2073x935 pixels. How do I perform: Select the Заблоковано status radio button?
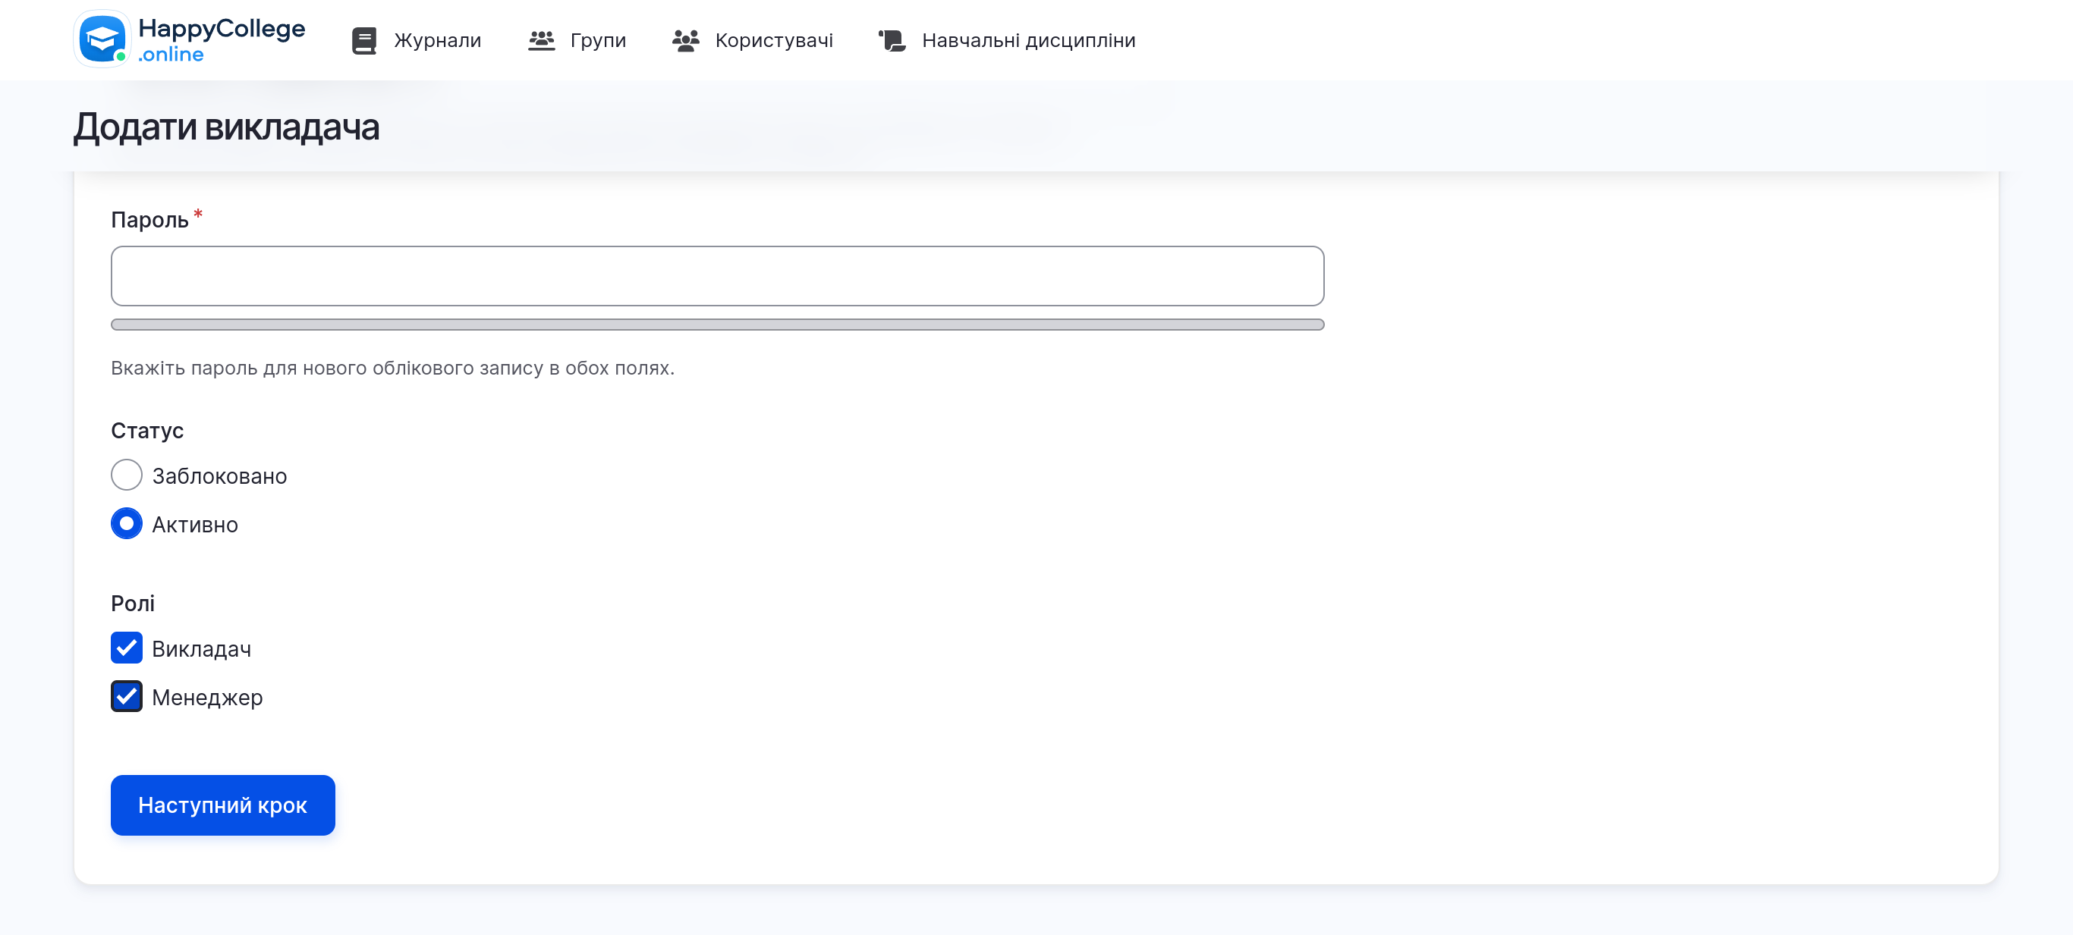127,475
